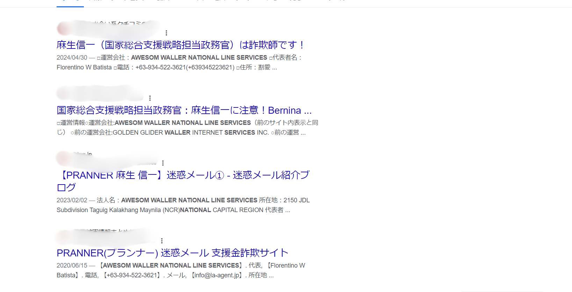Click snippet date 2023/02/02

click(x=72, y=200)
